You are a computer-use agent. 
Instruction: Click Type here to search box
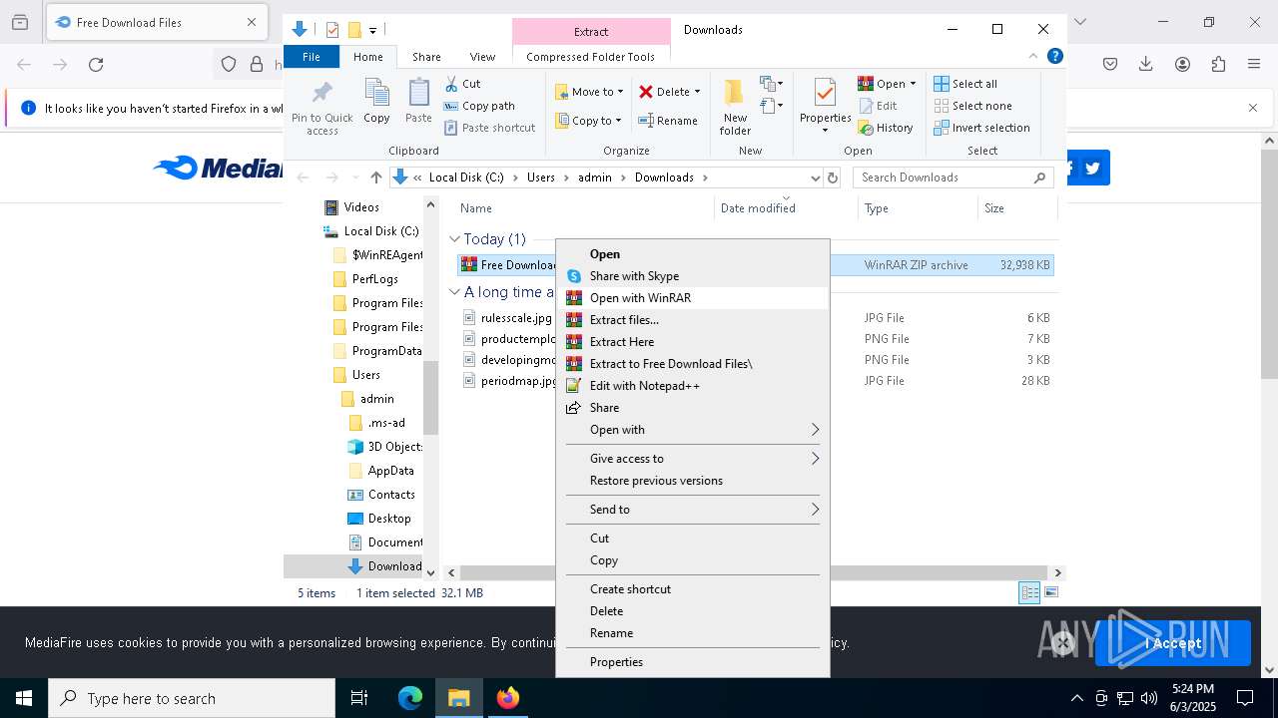192,698
